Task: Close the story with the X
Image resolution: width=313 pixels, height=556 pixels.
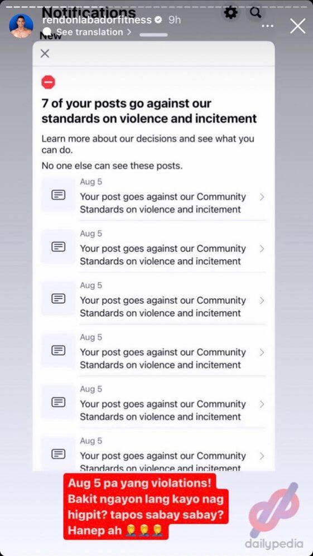Action: click(297, 26)
